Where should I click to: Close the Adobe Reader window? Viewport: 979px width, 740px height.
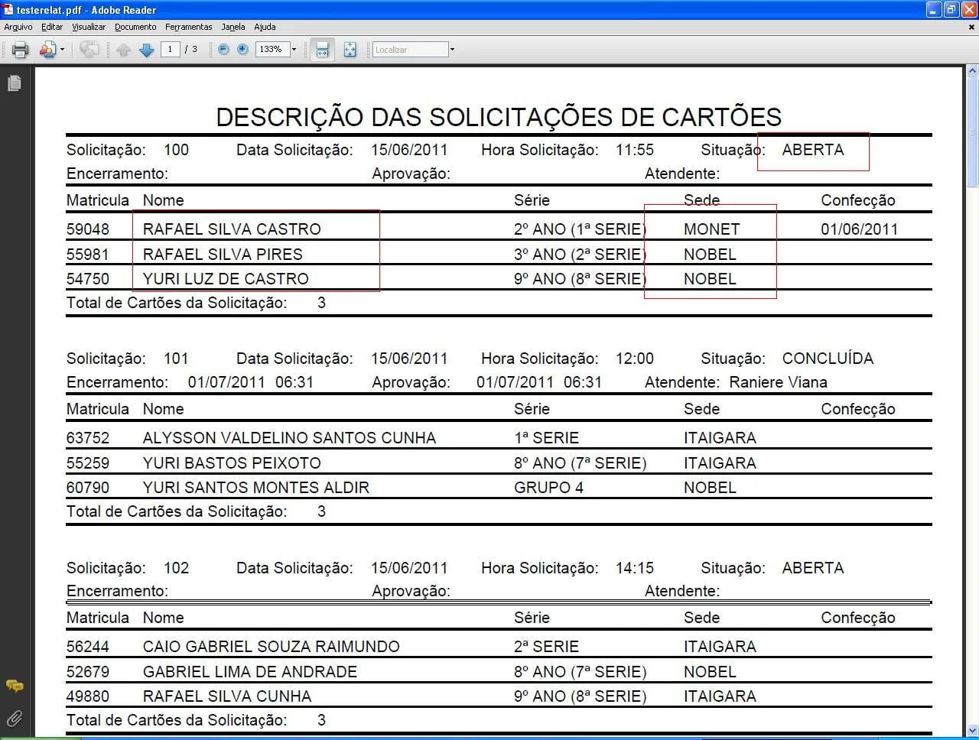pos(968,10)
